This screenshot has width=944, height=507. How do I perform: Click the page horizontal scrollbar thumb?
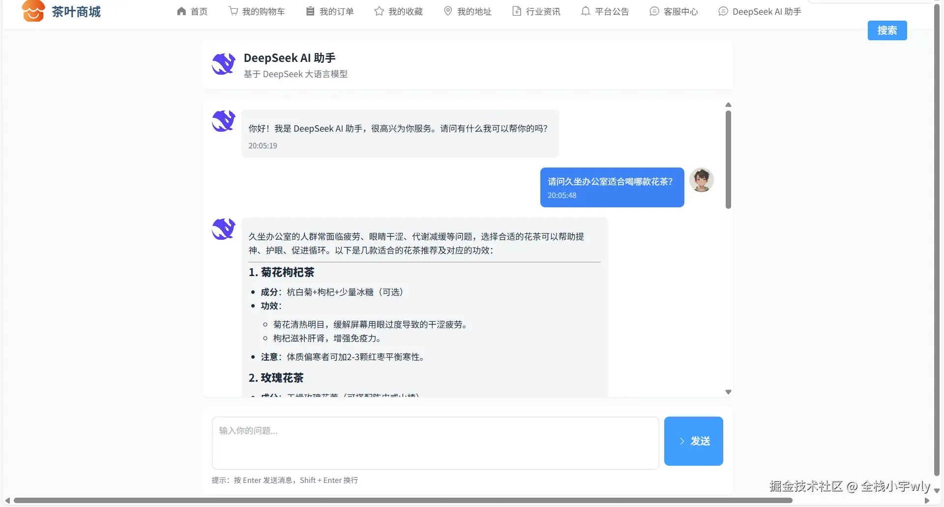(x=403, y=501)
